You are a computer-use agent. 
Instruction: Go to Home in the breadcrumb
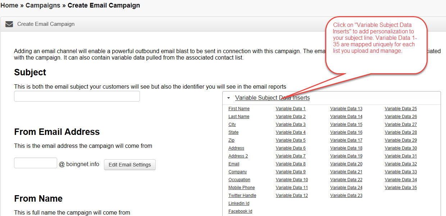[x=9, y=5]
